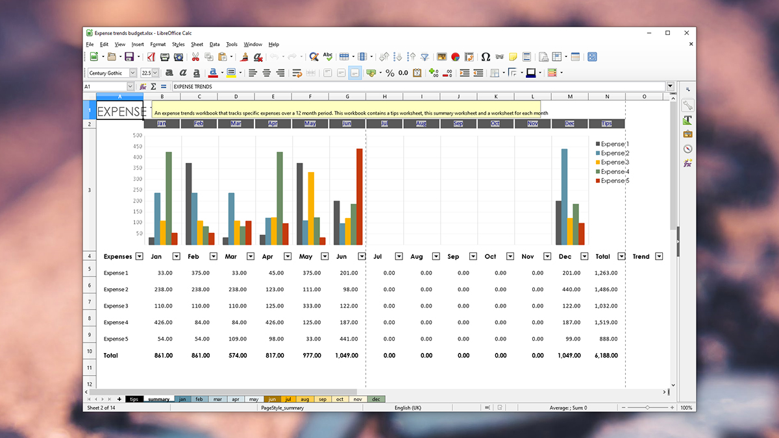The image size is (779, 438).
Task: Click the Cut scissors icon
Action: tap(194, 57)
